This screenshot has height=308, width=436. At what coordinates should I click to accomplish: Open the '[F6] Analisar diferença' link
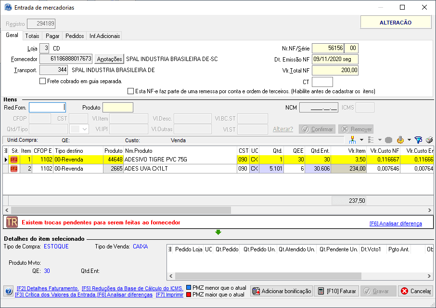[395, 223]
